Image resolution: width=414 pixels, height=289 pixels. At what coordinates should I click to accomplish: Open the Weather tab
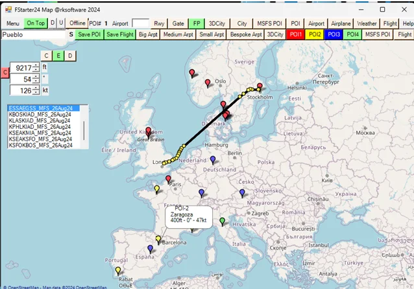pyautogui.click(x=367, y=23)
